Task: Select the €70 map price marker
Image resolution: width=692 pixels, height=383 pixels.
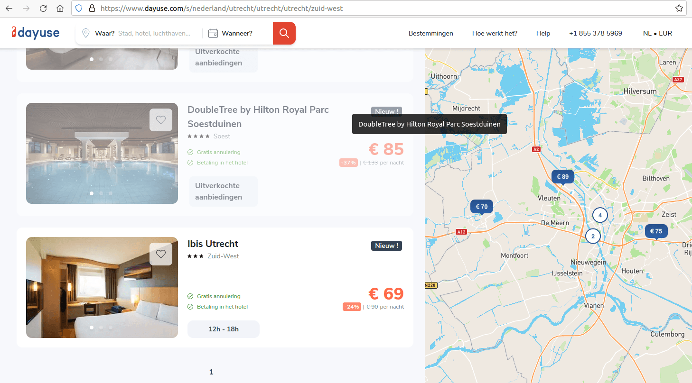Action: [x=481, y=207]
